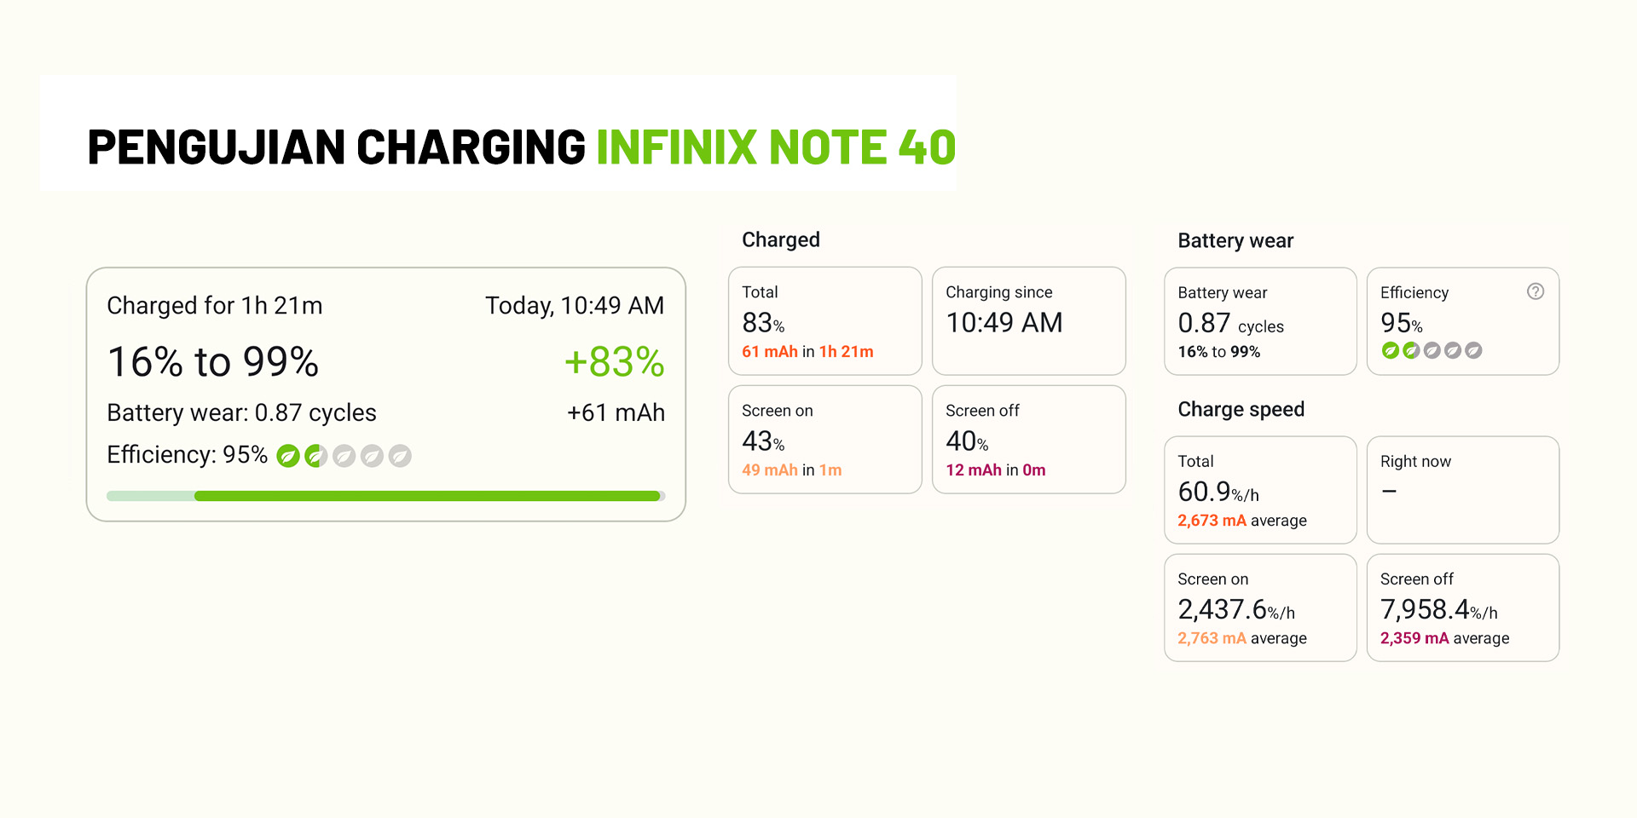This screenshot has height=818, width=1637.
Task: Click the '16% to 99%' text in Battery wear card
Action: tap(1218, 352)
